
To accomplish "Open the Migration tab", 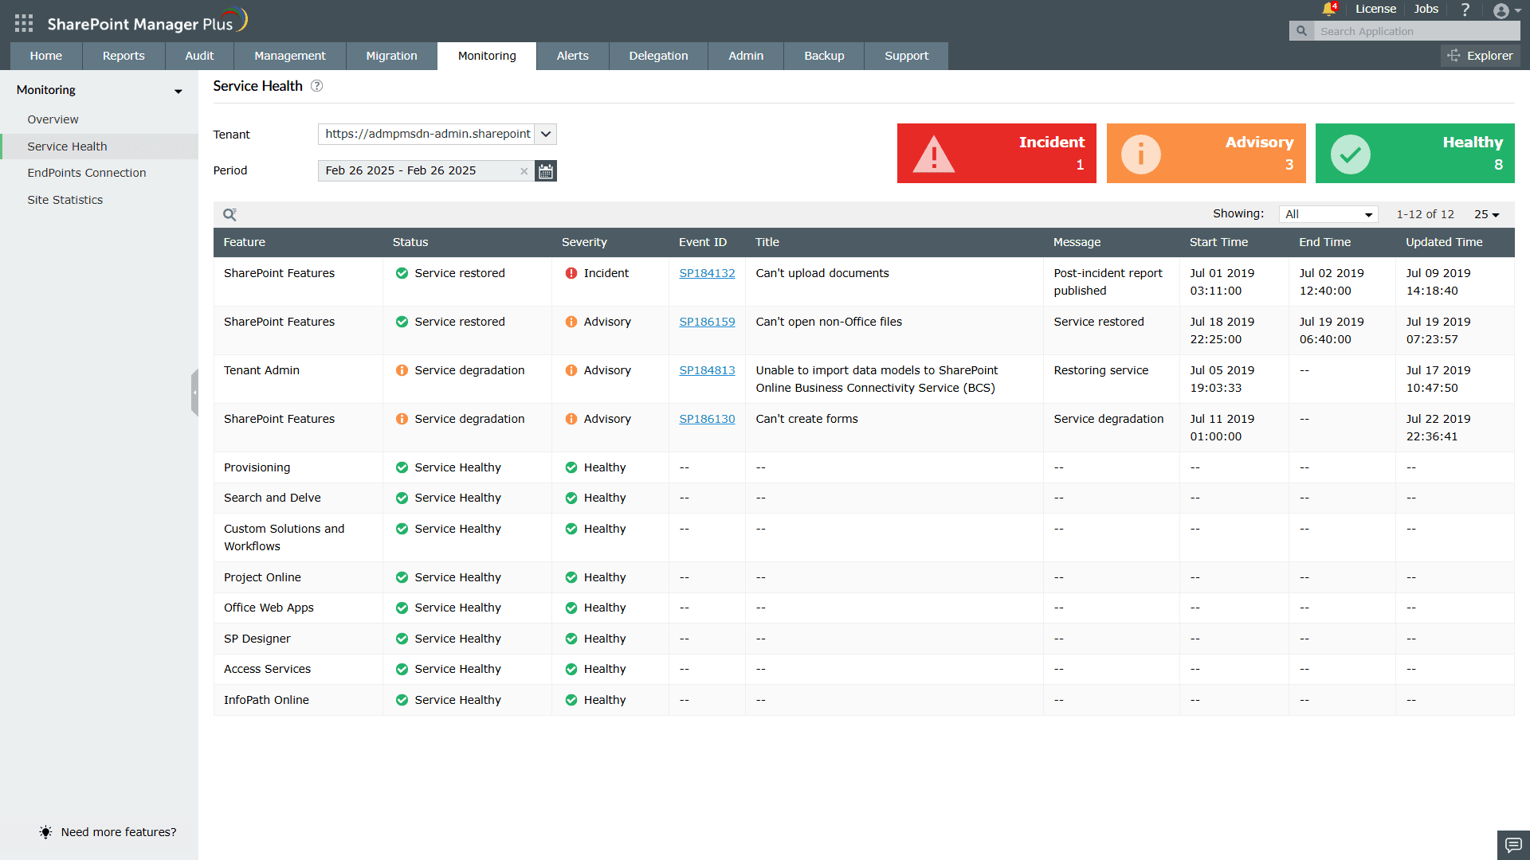I will (x=391, y=56).
